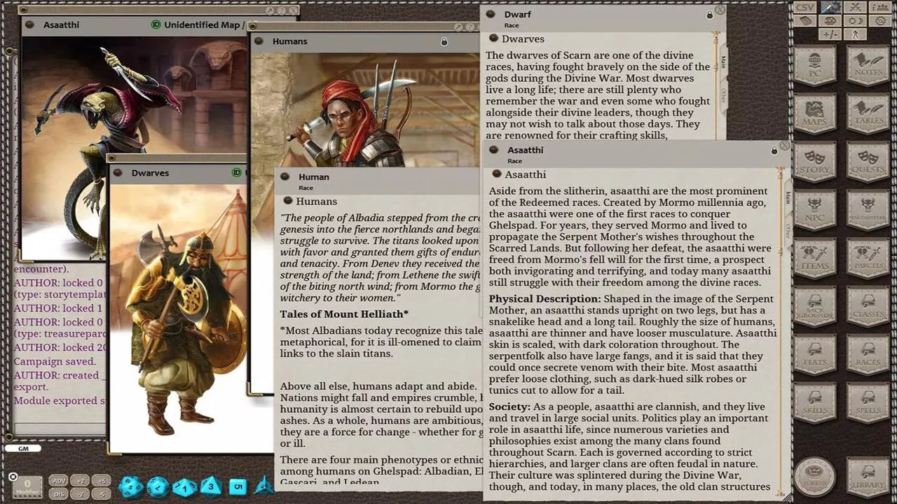This screenshot has height=504, width=897.
Task: Pick the d8 die
Action: coord(211,485)
